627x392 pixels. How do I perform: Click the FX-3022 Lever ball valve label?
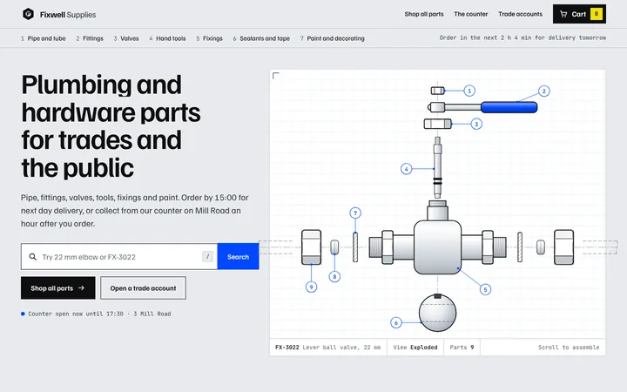328,348
